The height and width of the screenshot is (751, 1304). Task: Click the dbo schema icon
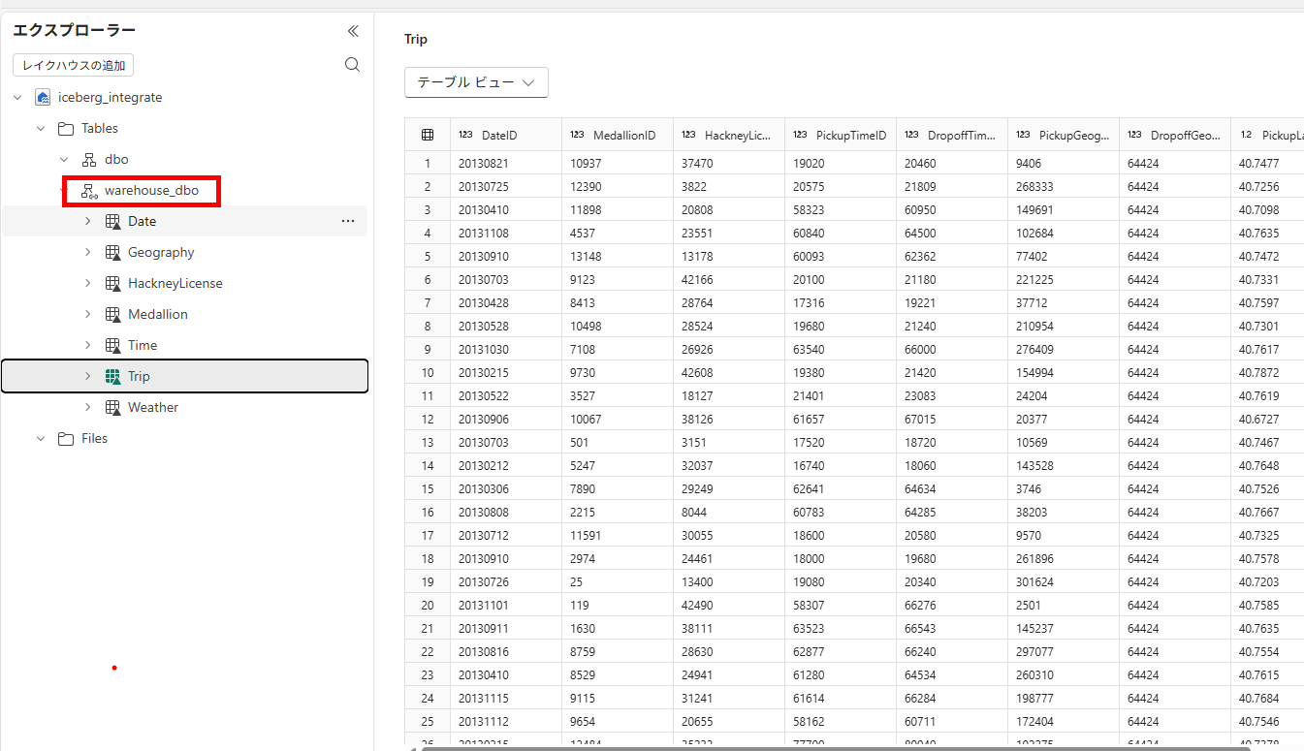click(89, 159)
